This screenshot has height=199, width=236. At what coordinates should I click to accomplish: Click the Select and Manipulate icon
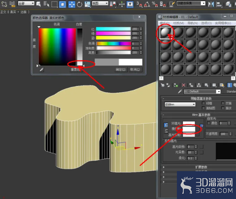pos(122,4)
